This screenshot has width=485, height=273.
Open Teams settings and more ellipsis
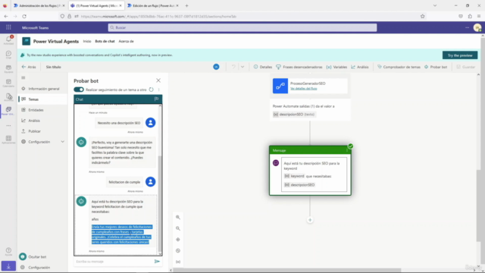pyautogui.click(x=467, y=27)
